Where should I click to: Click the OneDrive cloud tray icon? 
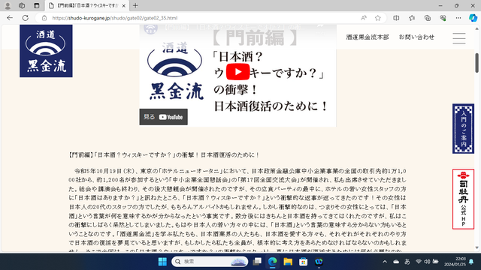(x=396, y=262)
